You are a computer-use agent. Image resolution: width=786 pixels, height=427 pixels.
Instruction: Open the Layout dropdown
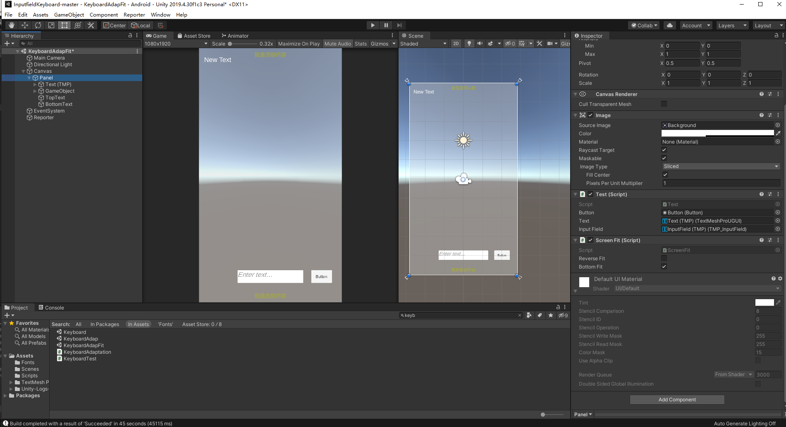[x=768, y=25]
